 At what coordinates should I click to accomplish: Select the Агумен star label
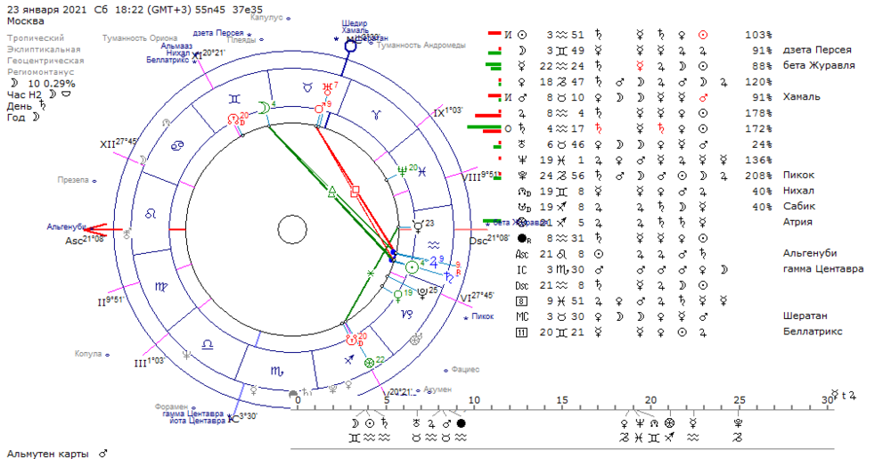click(x=437, y=389)
